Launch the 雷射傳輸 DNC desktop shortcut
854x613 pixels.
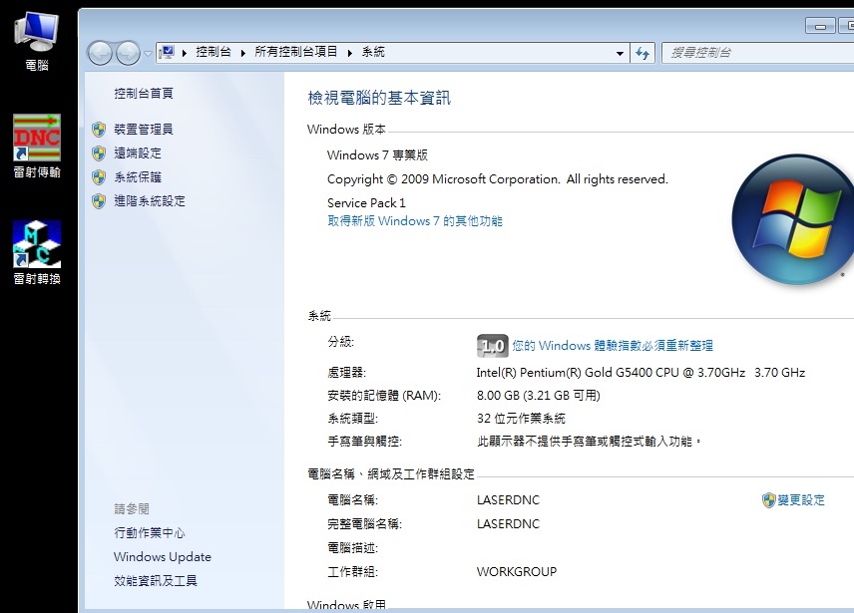click(x=37, y=146)
